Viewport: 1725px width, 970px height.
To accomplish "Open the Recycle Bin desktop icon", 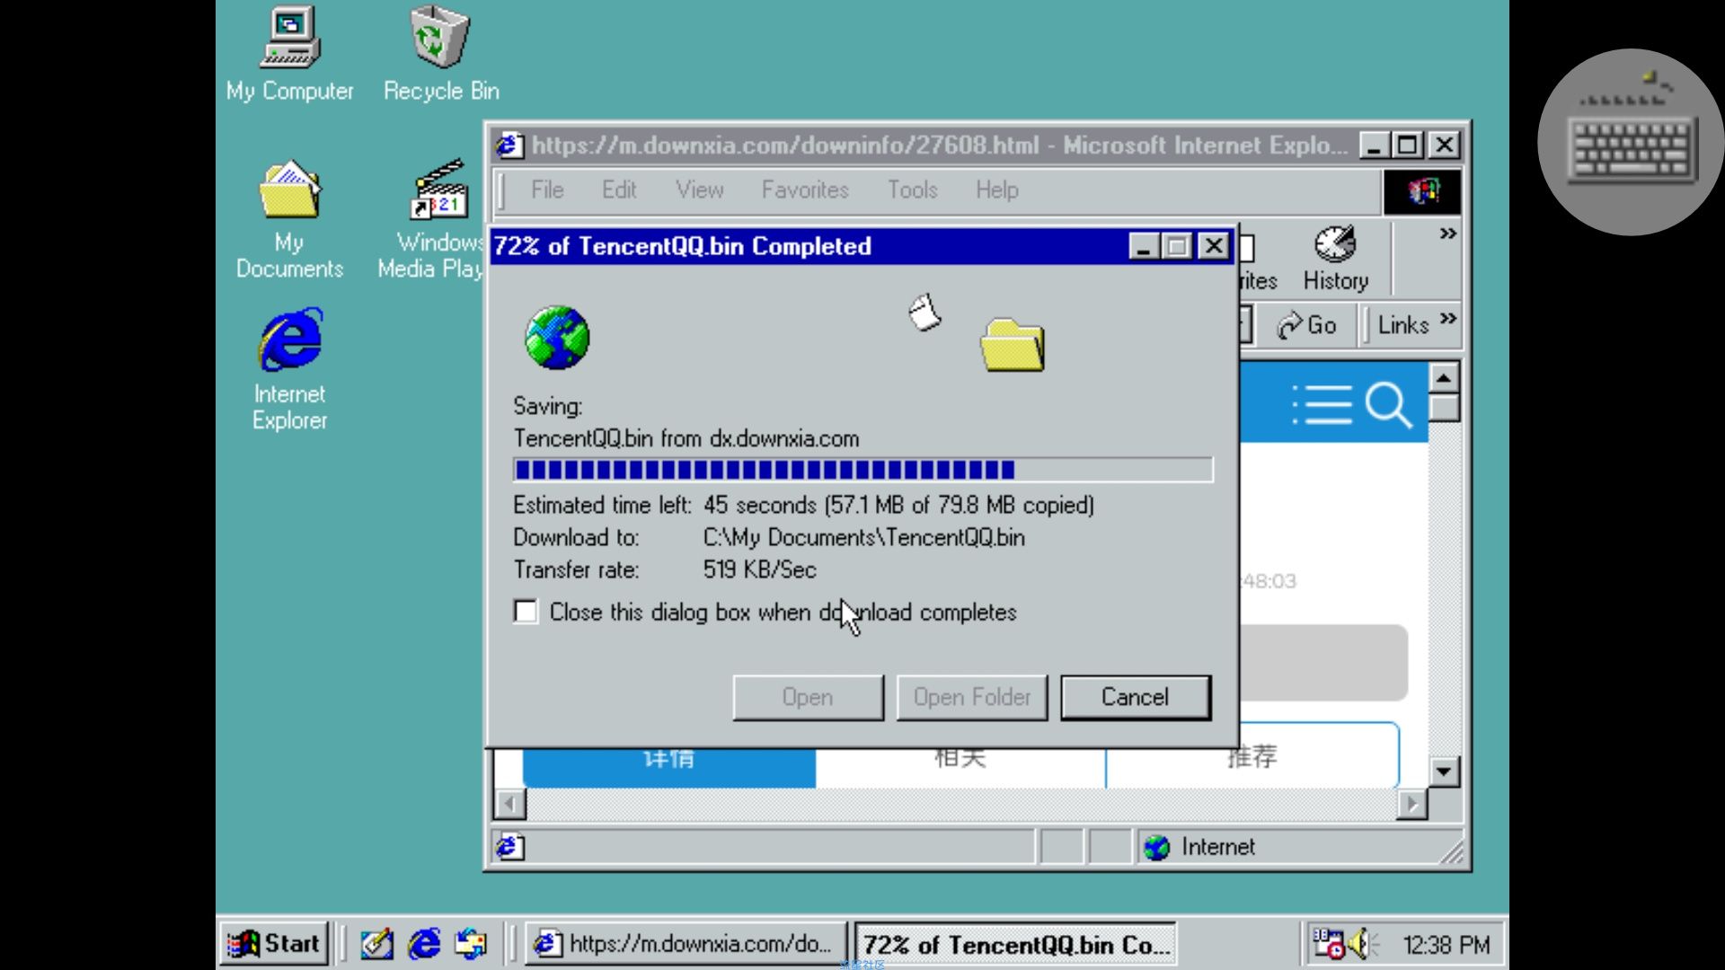I will pos(440,54).
